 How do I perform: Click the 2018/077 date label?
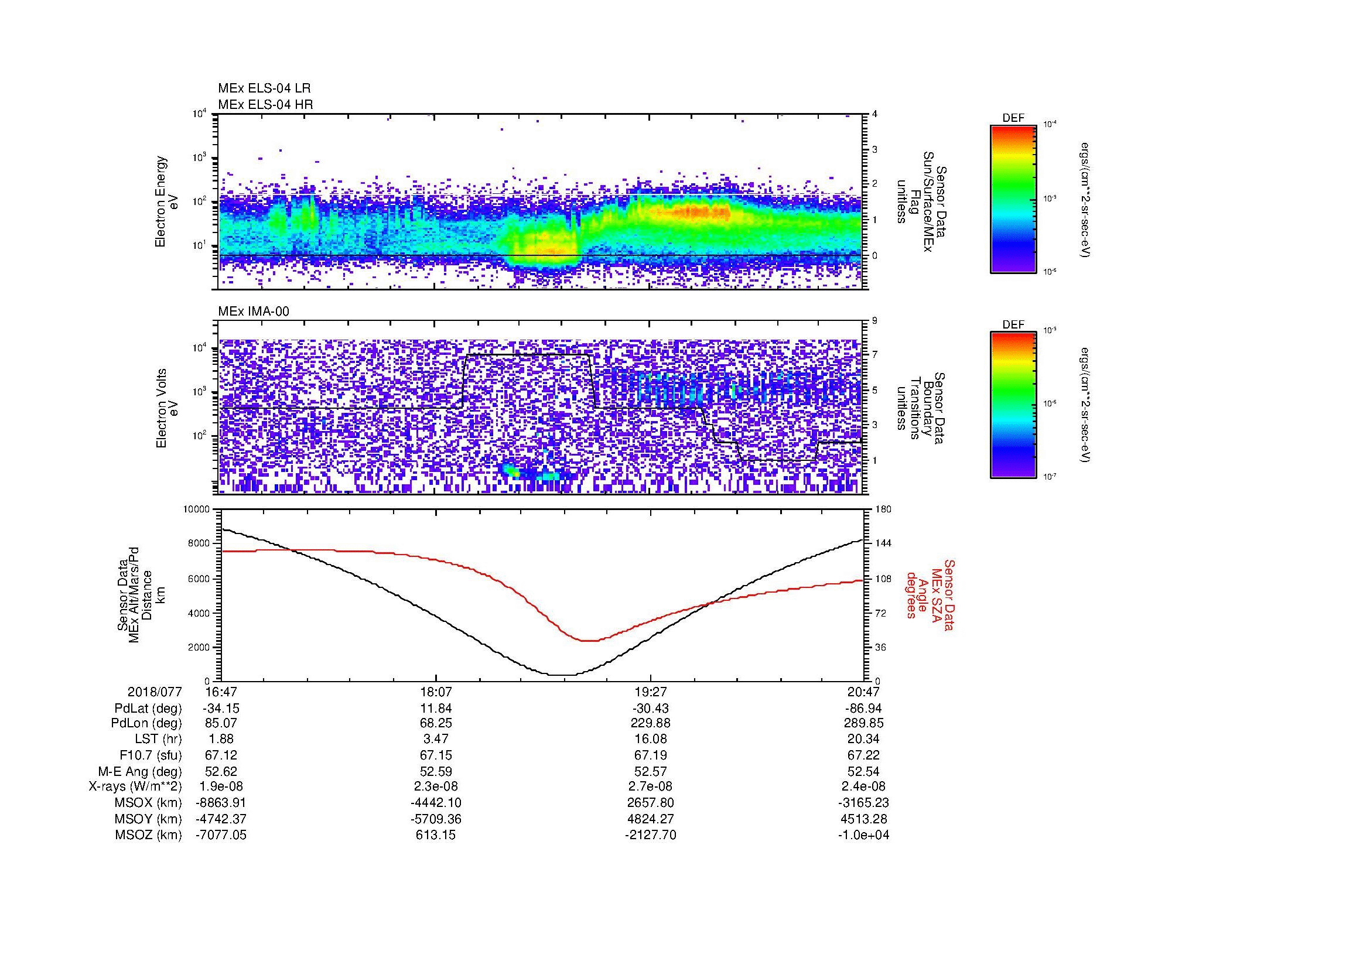tap(155, 692)
